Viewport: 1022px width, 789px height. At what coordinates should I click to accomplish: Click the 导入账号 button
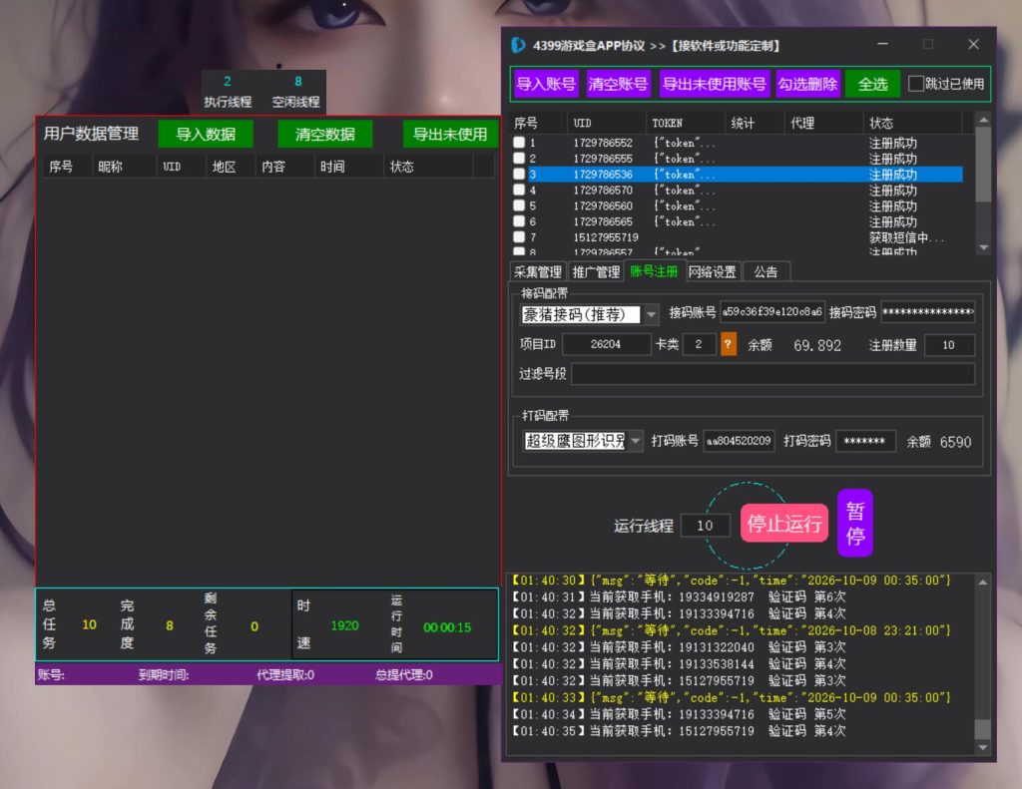[546, 84]
